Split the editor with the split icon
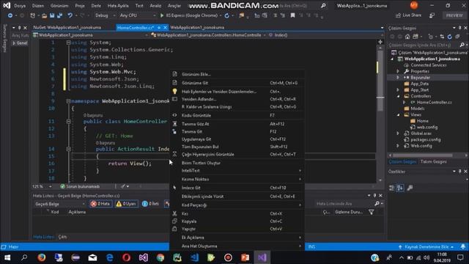 pyautogui.click(x=380, y=43)
